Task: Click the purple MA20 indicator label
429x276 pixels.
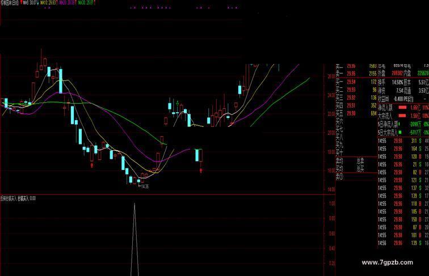Action: 67,3
